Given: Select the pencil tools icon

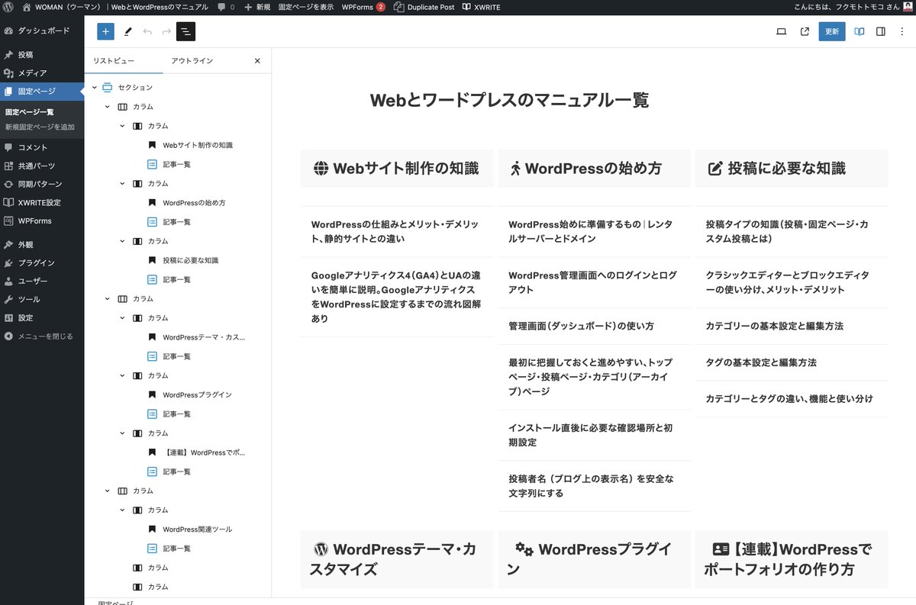Looking at the screenshot, I should coord(127,31).
